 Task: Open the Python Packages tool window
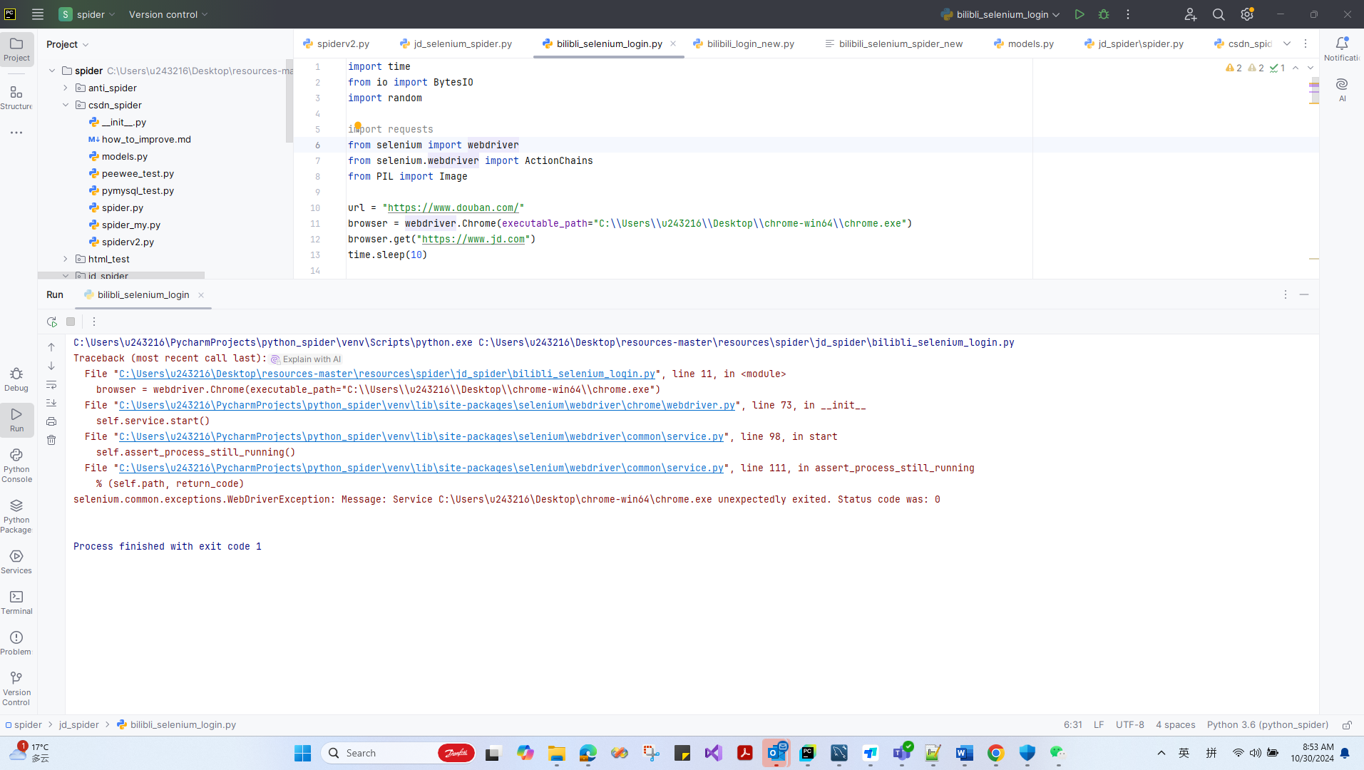coord(16,515)
